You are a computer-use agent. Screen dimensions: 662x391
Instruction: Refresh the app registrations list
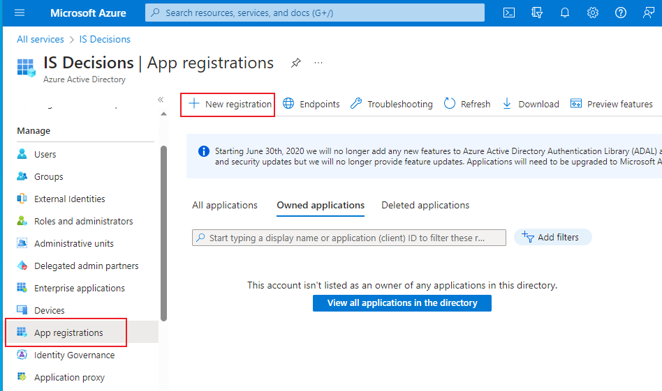click(467, 105)
